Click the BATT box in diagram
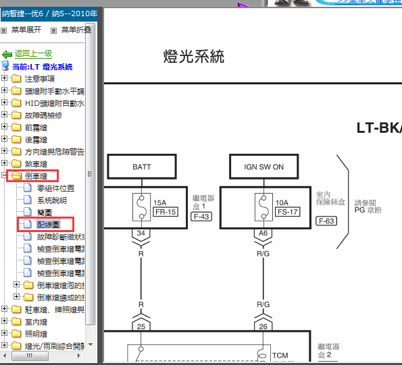 tap(142, 167)
